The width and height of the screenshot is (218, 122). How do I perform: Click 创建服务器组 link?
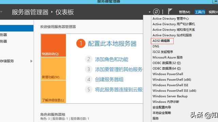[109, 80]
